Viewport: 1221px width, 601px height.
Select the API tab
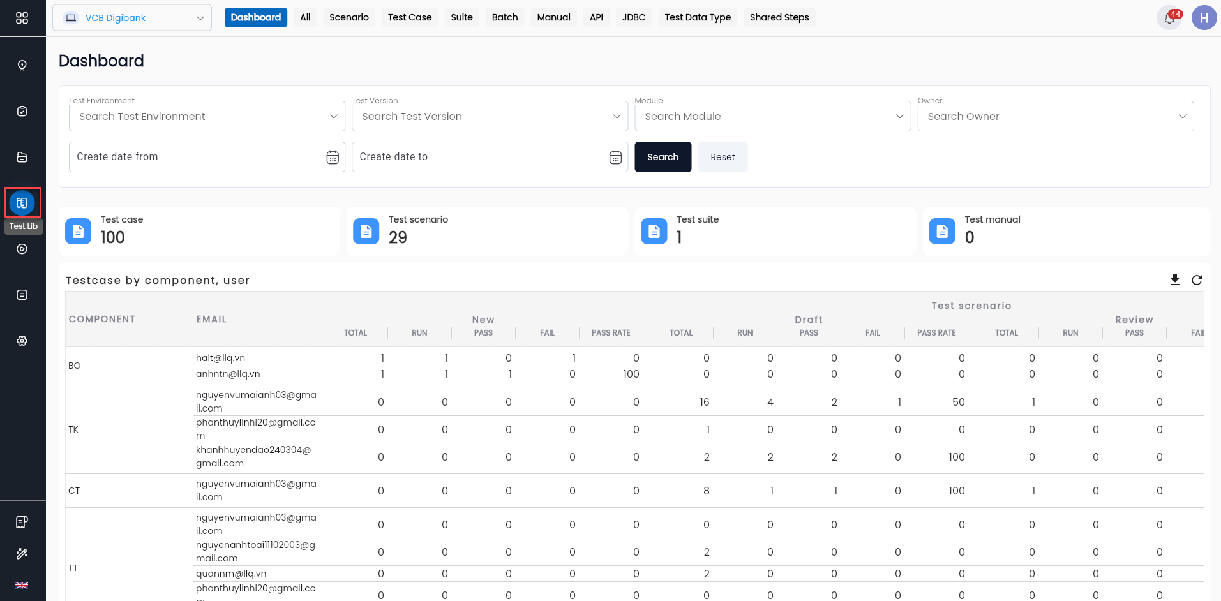pos(596,17)
